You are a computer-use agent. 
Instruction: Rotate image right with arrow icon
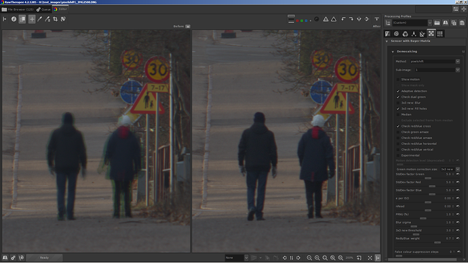(x=351, y=19)
